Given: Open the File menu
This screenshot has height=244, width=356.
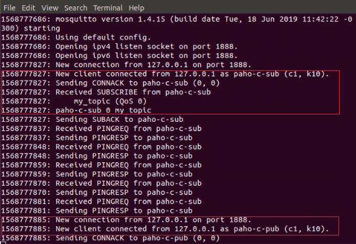Looking at the screenshot, I should tap(9, 8).
